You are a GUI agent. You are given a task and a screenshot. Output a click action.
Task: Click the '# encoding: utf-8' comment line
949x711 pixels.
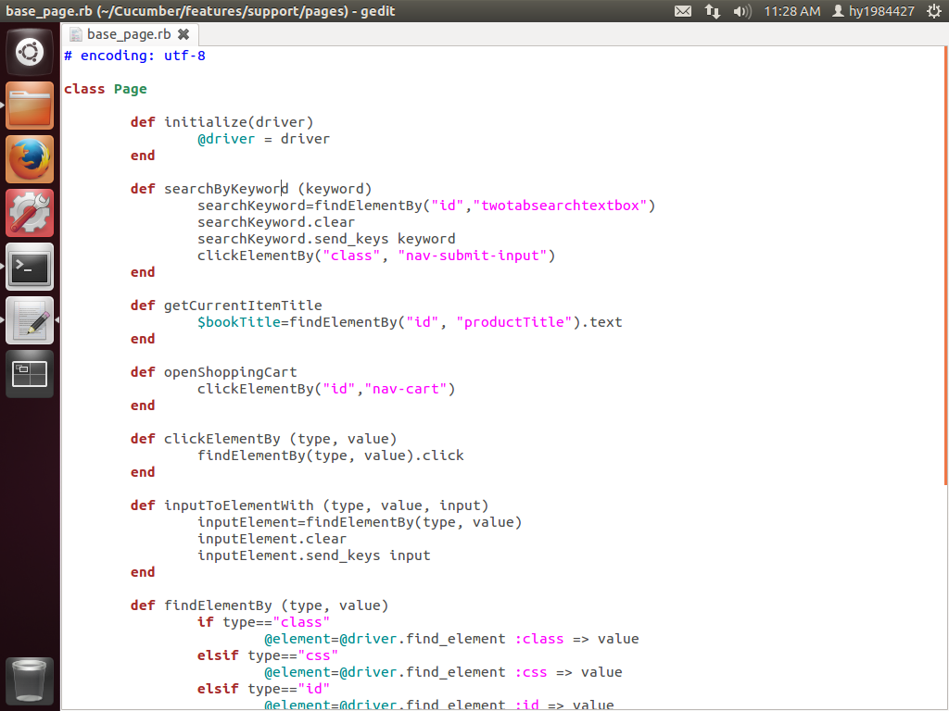tap(134, 56)
